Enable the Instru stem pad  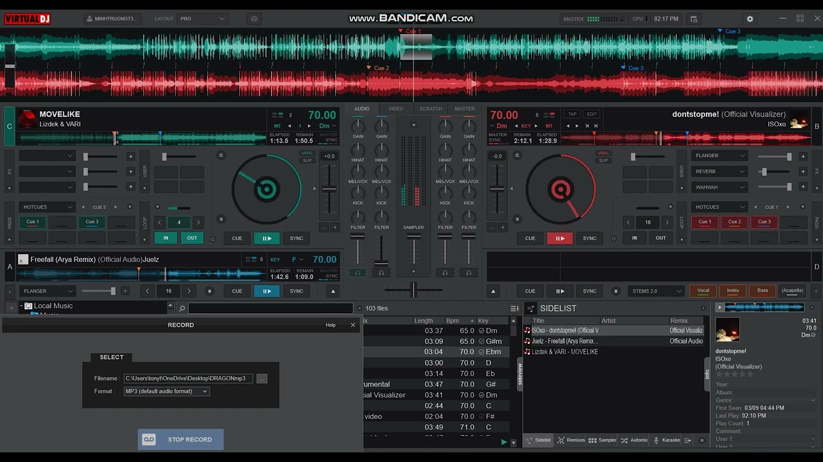pyautogui.click(x=733, y=291)
